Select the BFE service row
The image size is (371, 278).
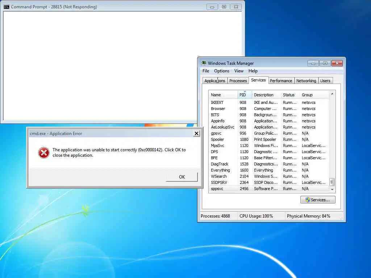coord(269,158)
